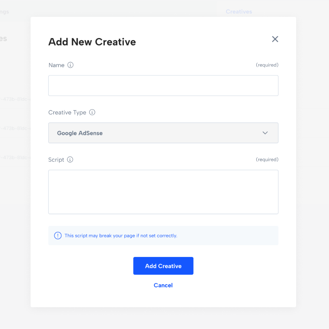Click the Name field label

click(56, 65)
